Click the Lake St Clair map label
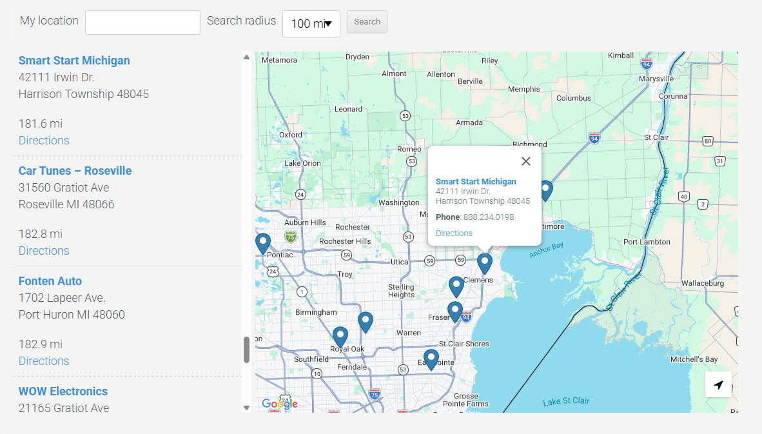 [x=566, y=402]
